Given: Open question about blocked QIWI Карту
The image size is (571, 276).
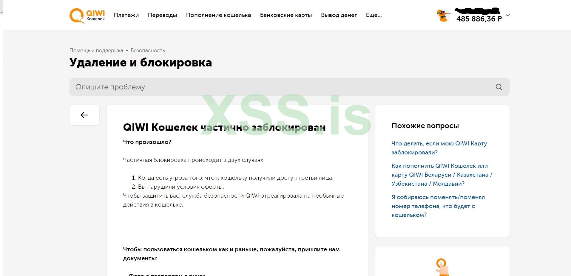Looking at the screenshot, I should click(x=439, y=148).
